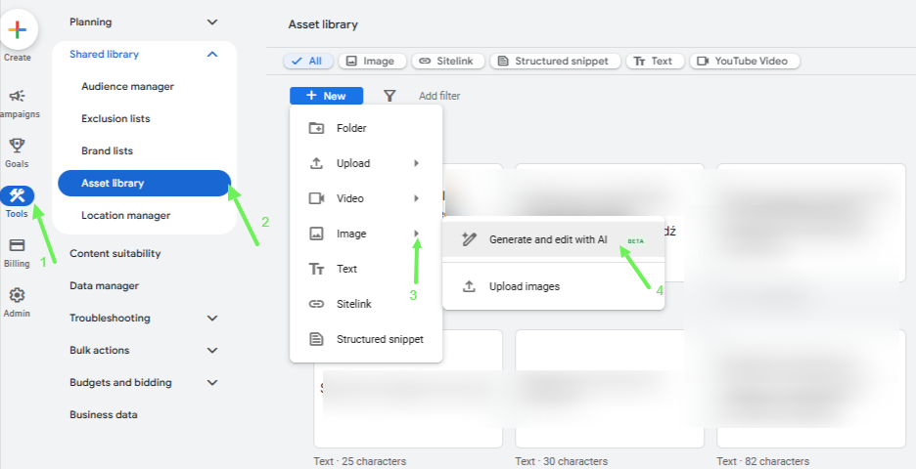The height and width of the screenshot is (469, 916).
Task: Choose Folder in the New menu
Action: pyautogui.click(x=351, y=128)
